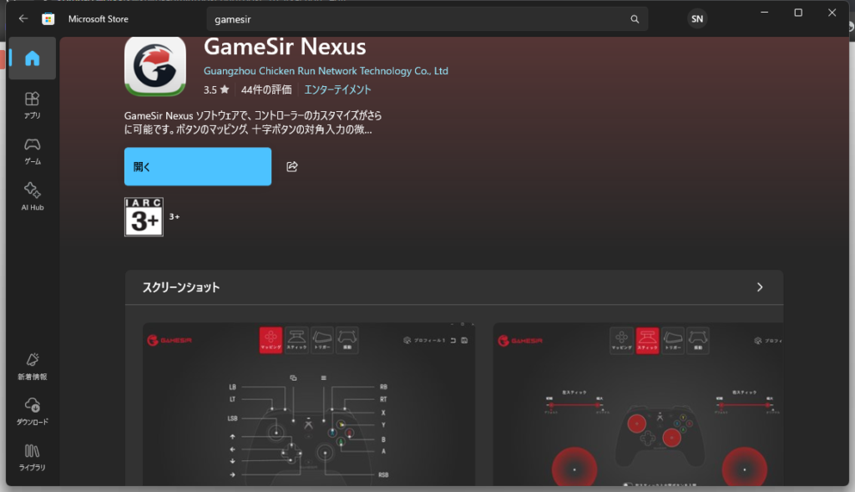Viewport: 855px width, 492px height.
Task: Maximize the Microsoft Store window
Action: click(798, 13)
